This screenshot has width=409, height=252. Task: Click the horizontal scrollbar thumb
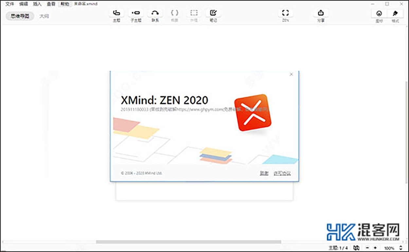click(x=188, y=242)
